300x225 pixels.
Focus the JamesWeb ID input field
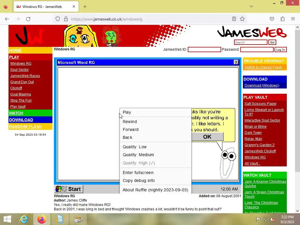pyautogui.click(x=204, y=50)
